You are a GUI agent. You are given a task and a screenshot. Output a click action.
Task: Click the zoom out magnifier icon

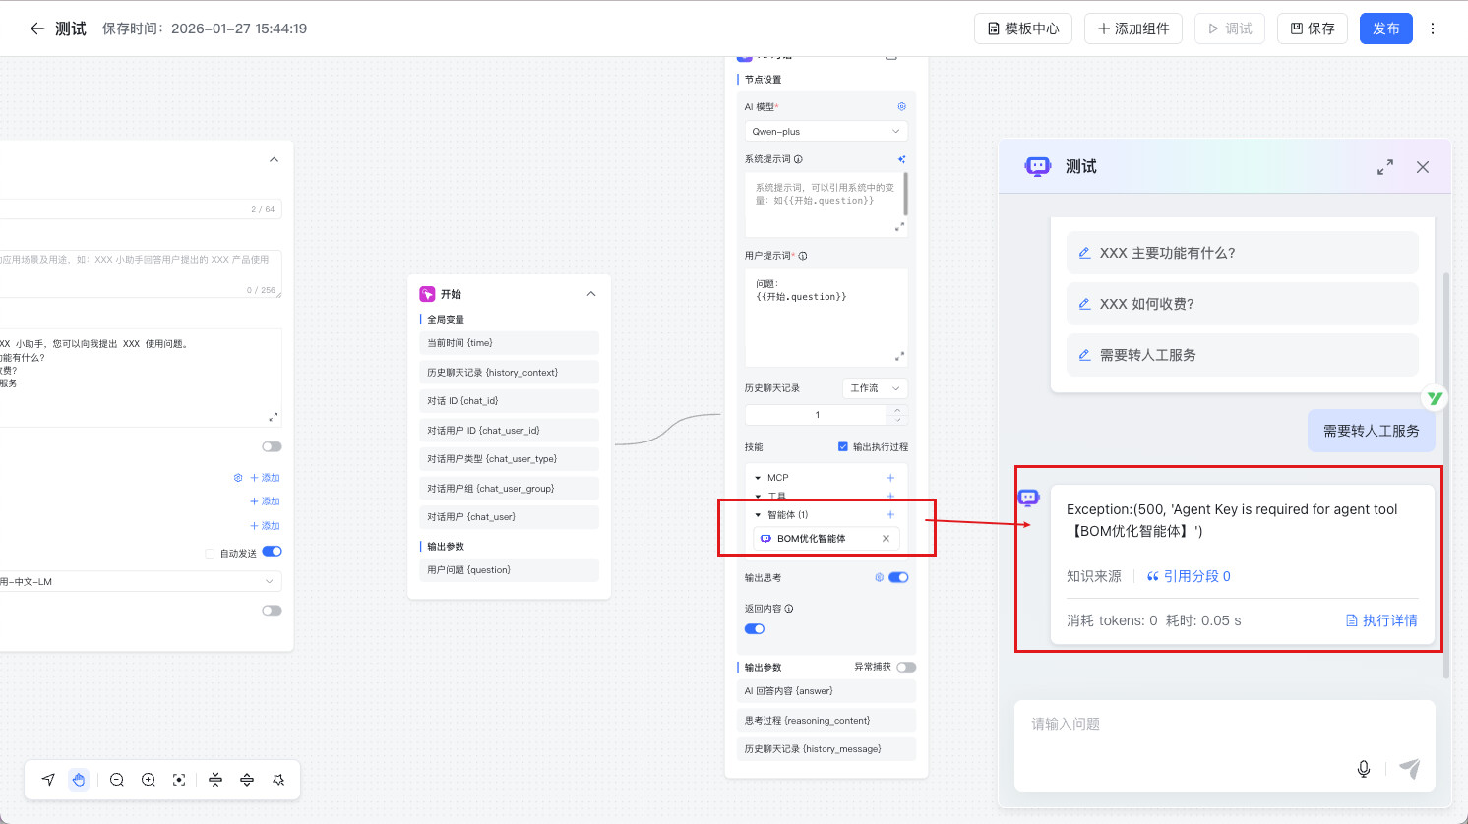point(117,780)
